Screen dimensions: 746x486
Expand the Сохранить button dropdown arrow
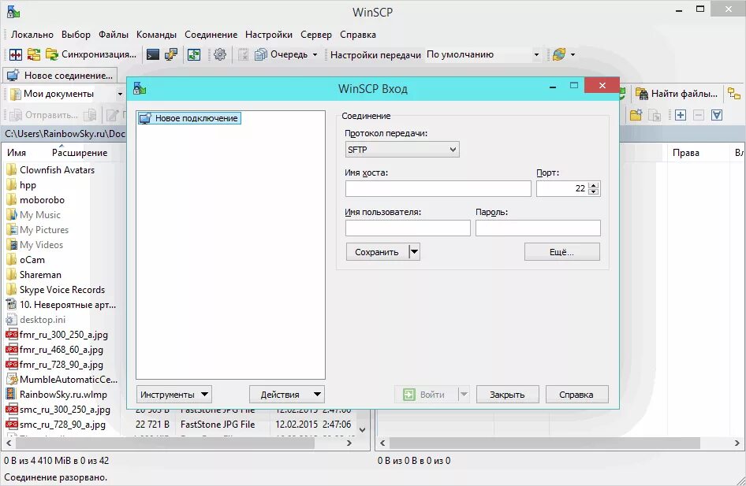pos(414,252)
